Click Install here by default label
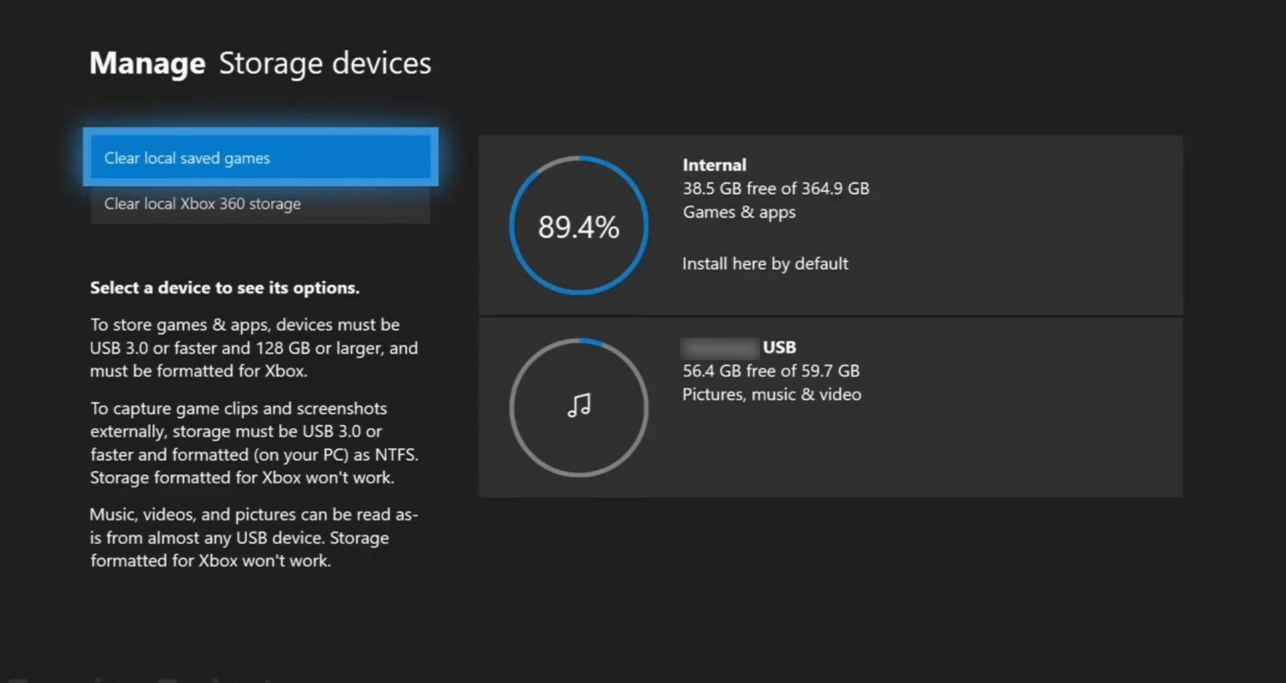 click(765, 264)
